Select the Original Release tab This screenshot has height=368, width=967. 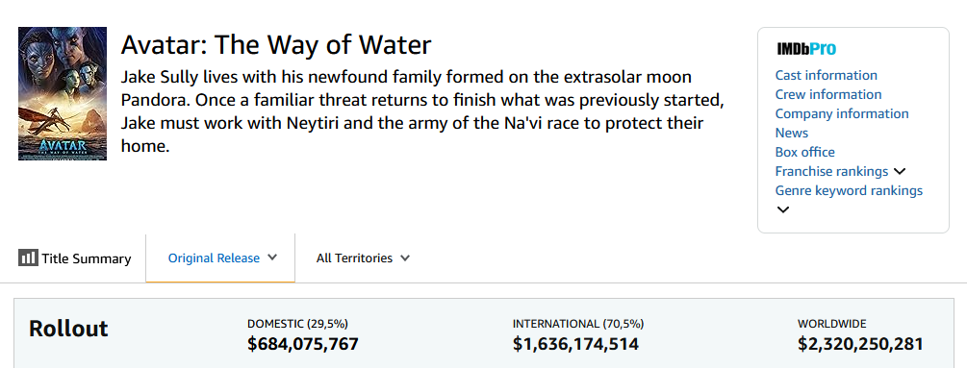click(220, 258)
